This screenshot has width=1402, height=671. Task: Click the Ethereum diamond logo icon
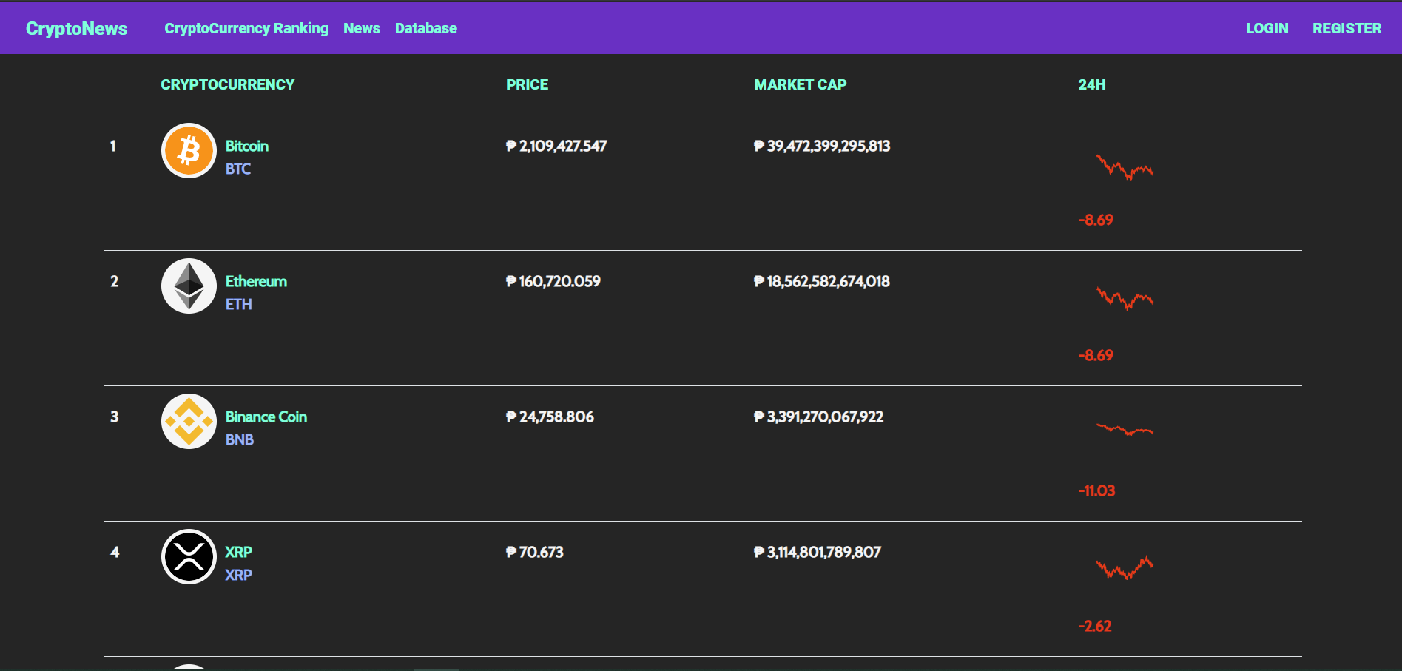coord(189,286)
